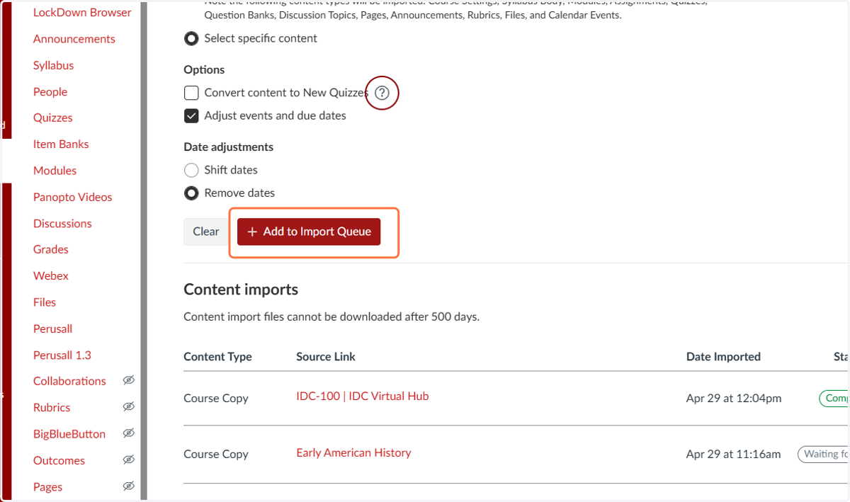This screenshot has height=502, width=850.
Task: Open Discussions in course navigation
Action: [x=62, y=223]
